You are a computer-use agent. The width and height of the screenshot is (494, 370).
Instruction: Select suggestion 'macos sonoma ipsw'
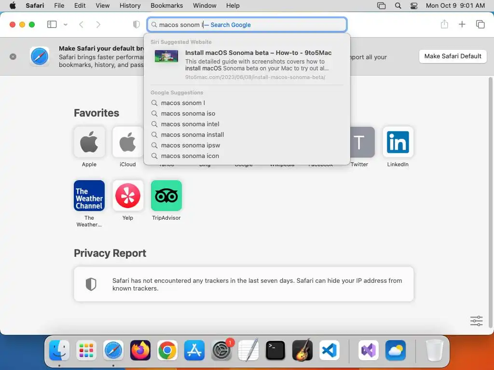click(247, 145)
